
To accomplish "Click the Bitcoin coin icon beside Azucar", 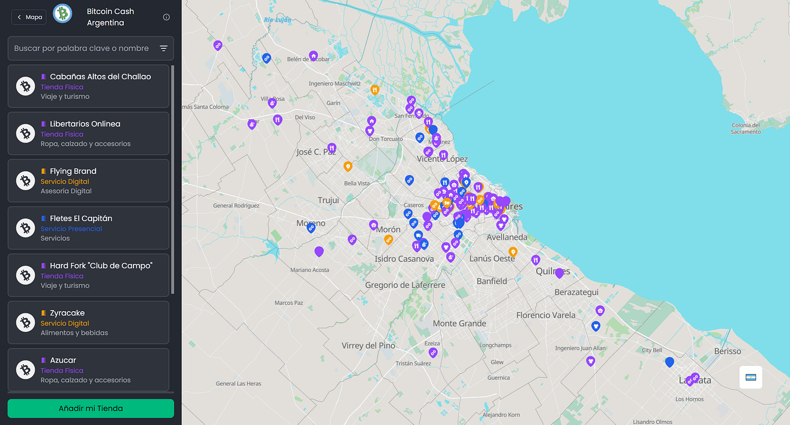I will coord(25,370).
